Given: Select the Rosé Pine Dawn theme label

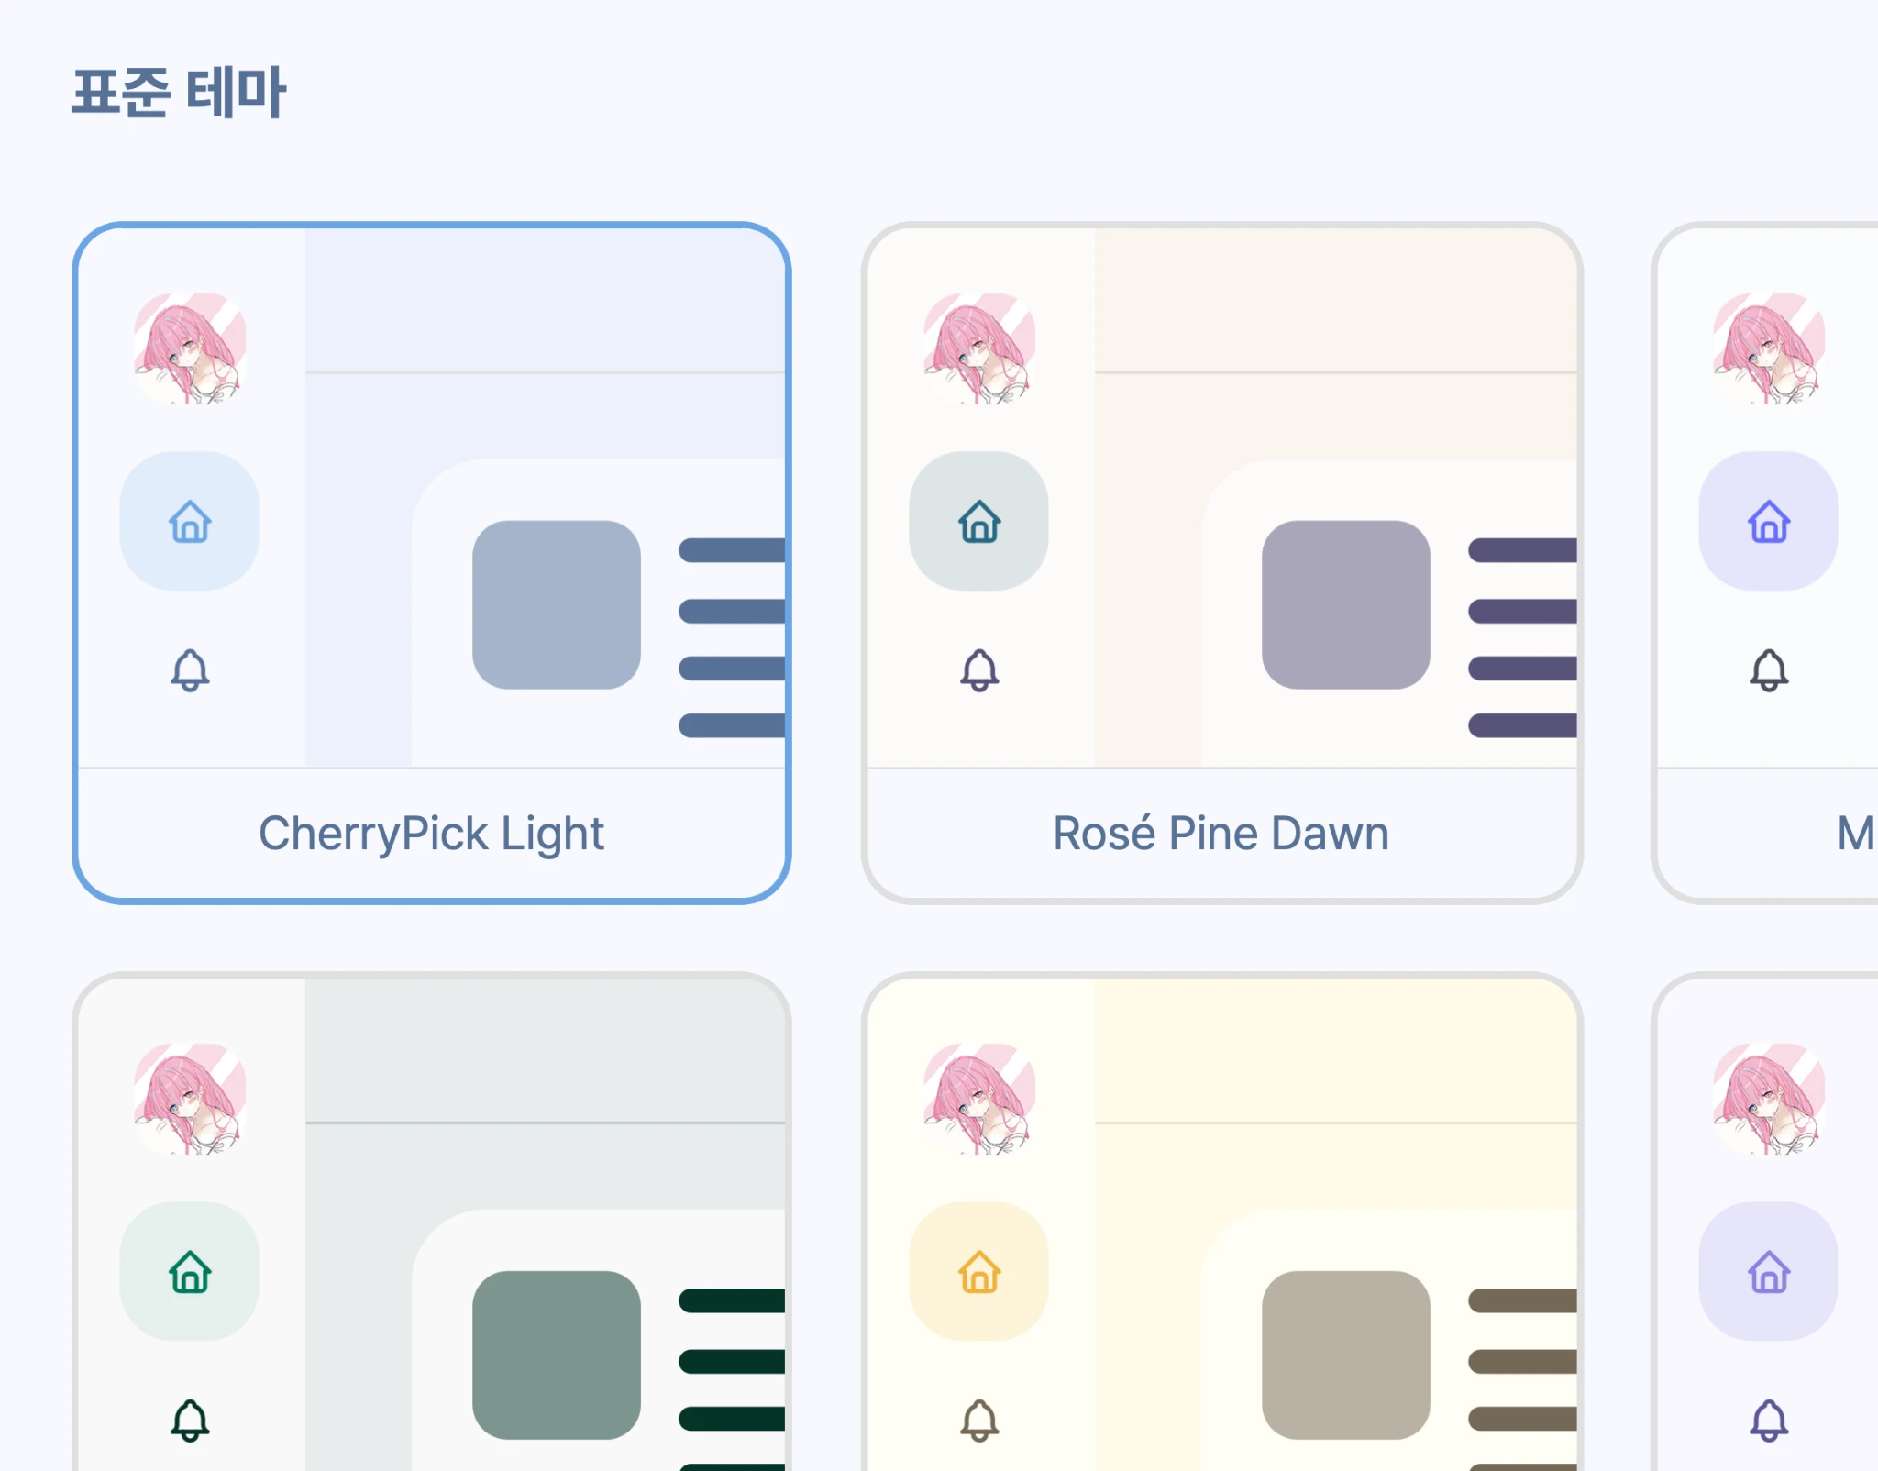Looking at the screenshot, I should (x=1221, y=834).
